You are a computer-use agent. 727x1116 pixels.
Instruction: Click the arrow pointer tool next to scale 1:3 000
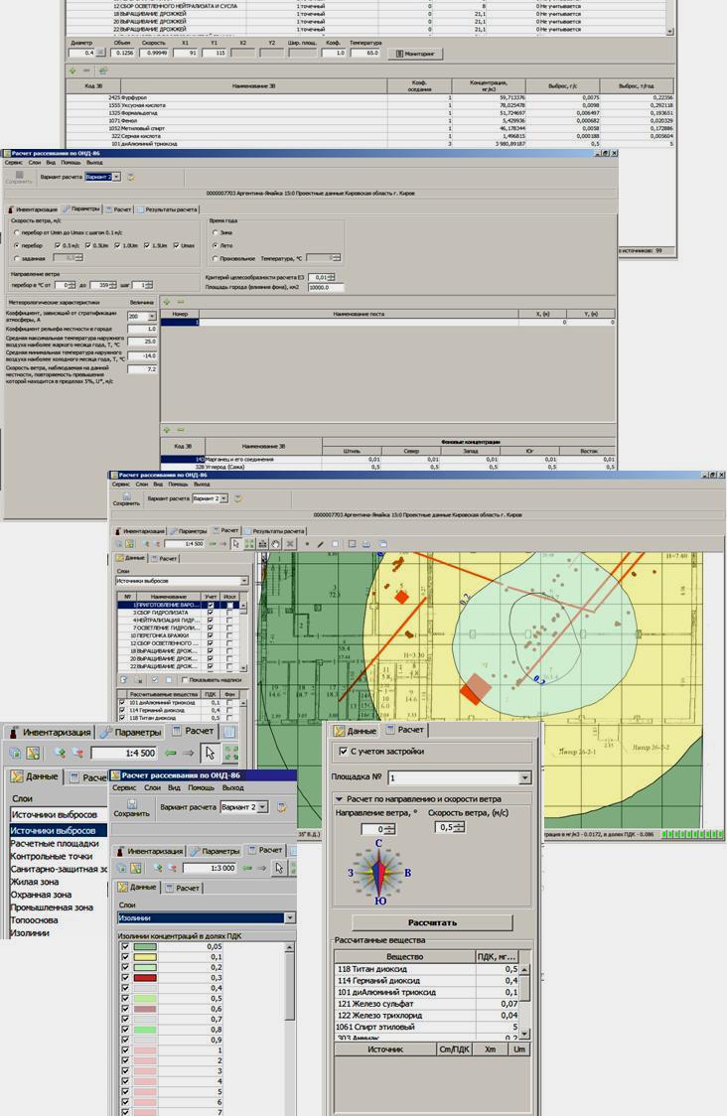coord(279,868)
